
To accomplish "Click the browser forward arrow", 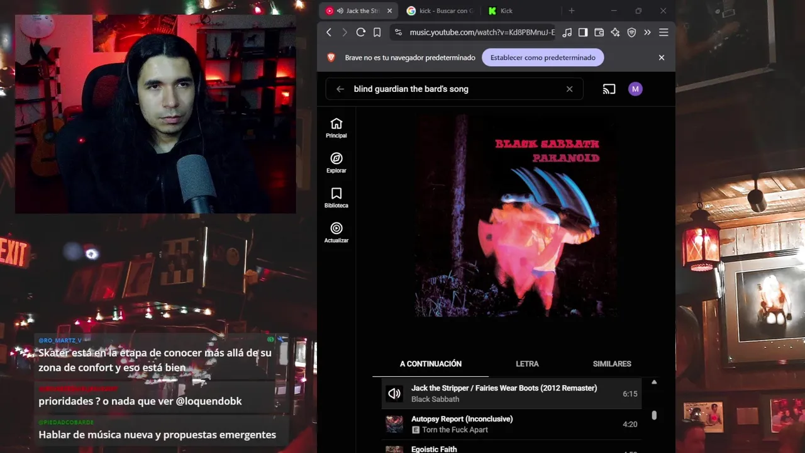I will point(345,32).
